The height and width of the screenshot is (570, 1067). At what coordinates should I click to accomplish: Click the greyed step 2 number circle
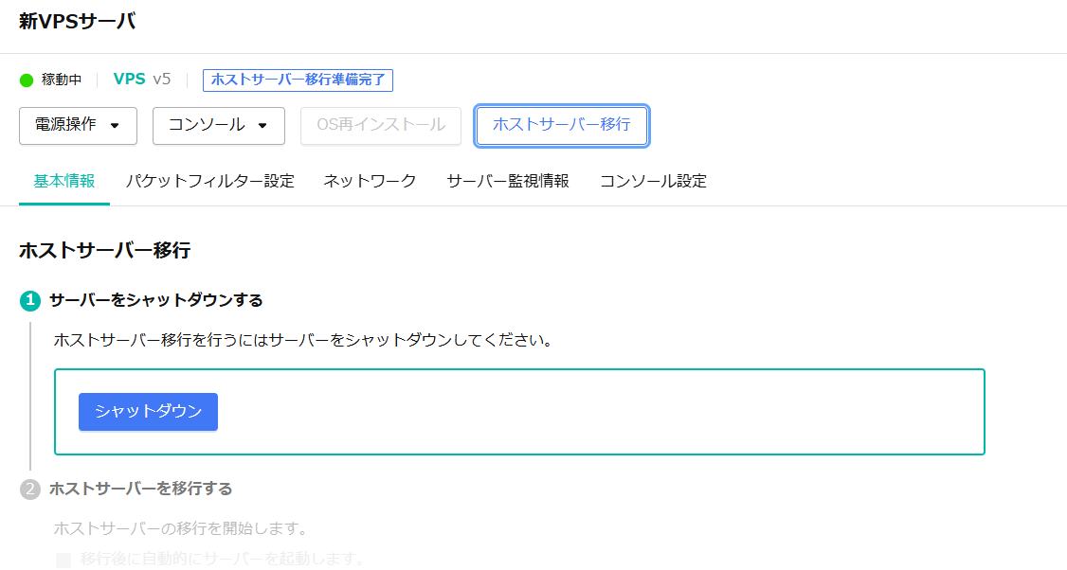[x=30, y=490]
